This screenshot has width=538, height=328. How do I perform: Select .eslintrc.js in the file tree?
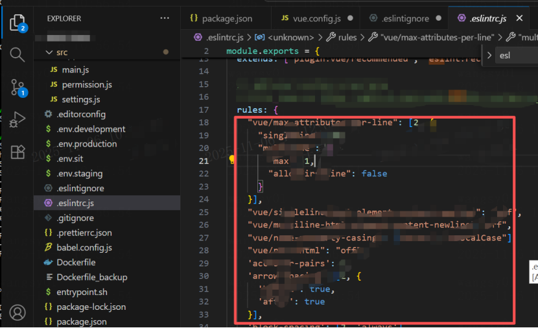click(107, 203)
